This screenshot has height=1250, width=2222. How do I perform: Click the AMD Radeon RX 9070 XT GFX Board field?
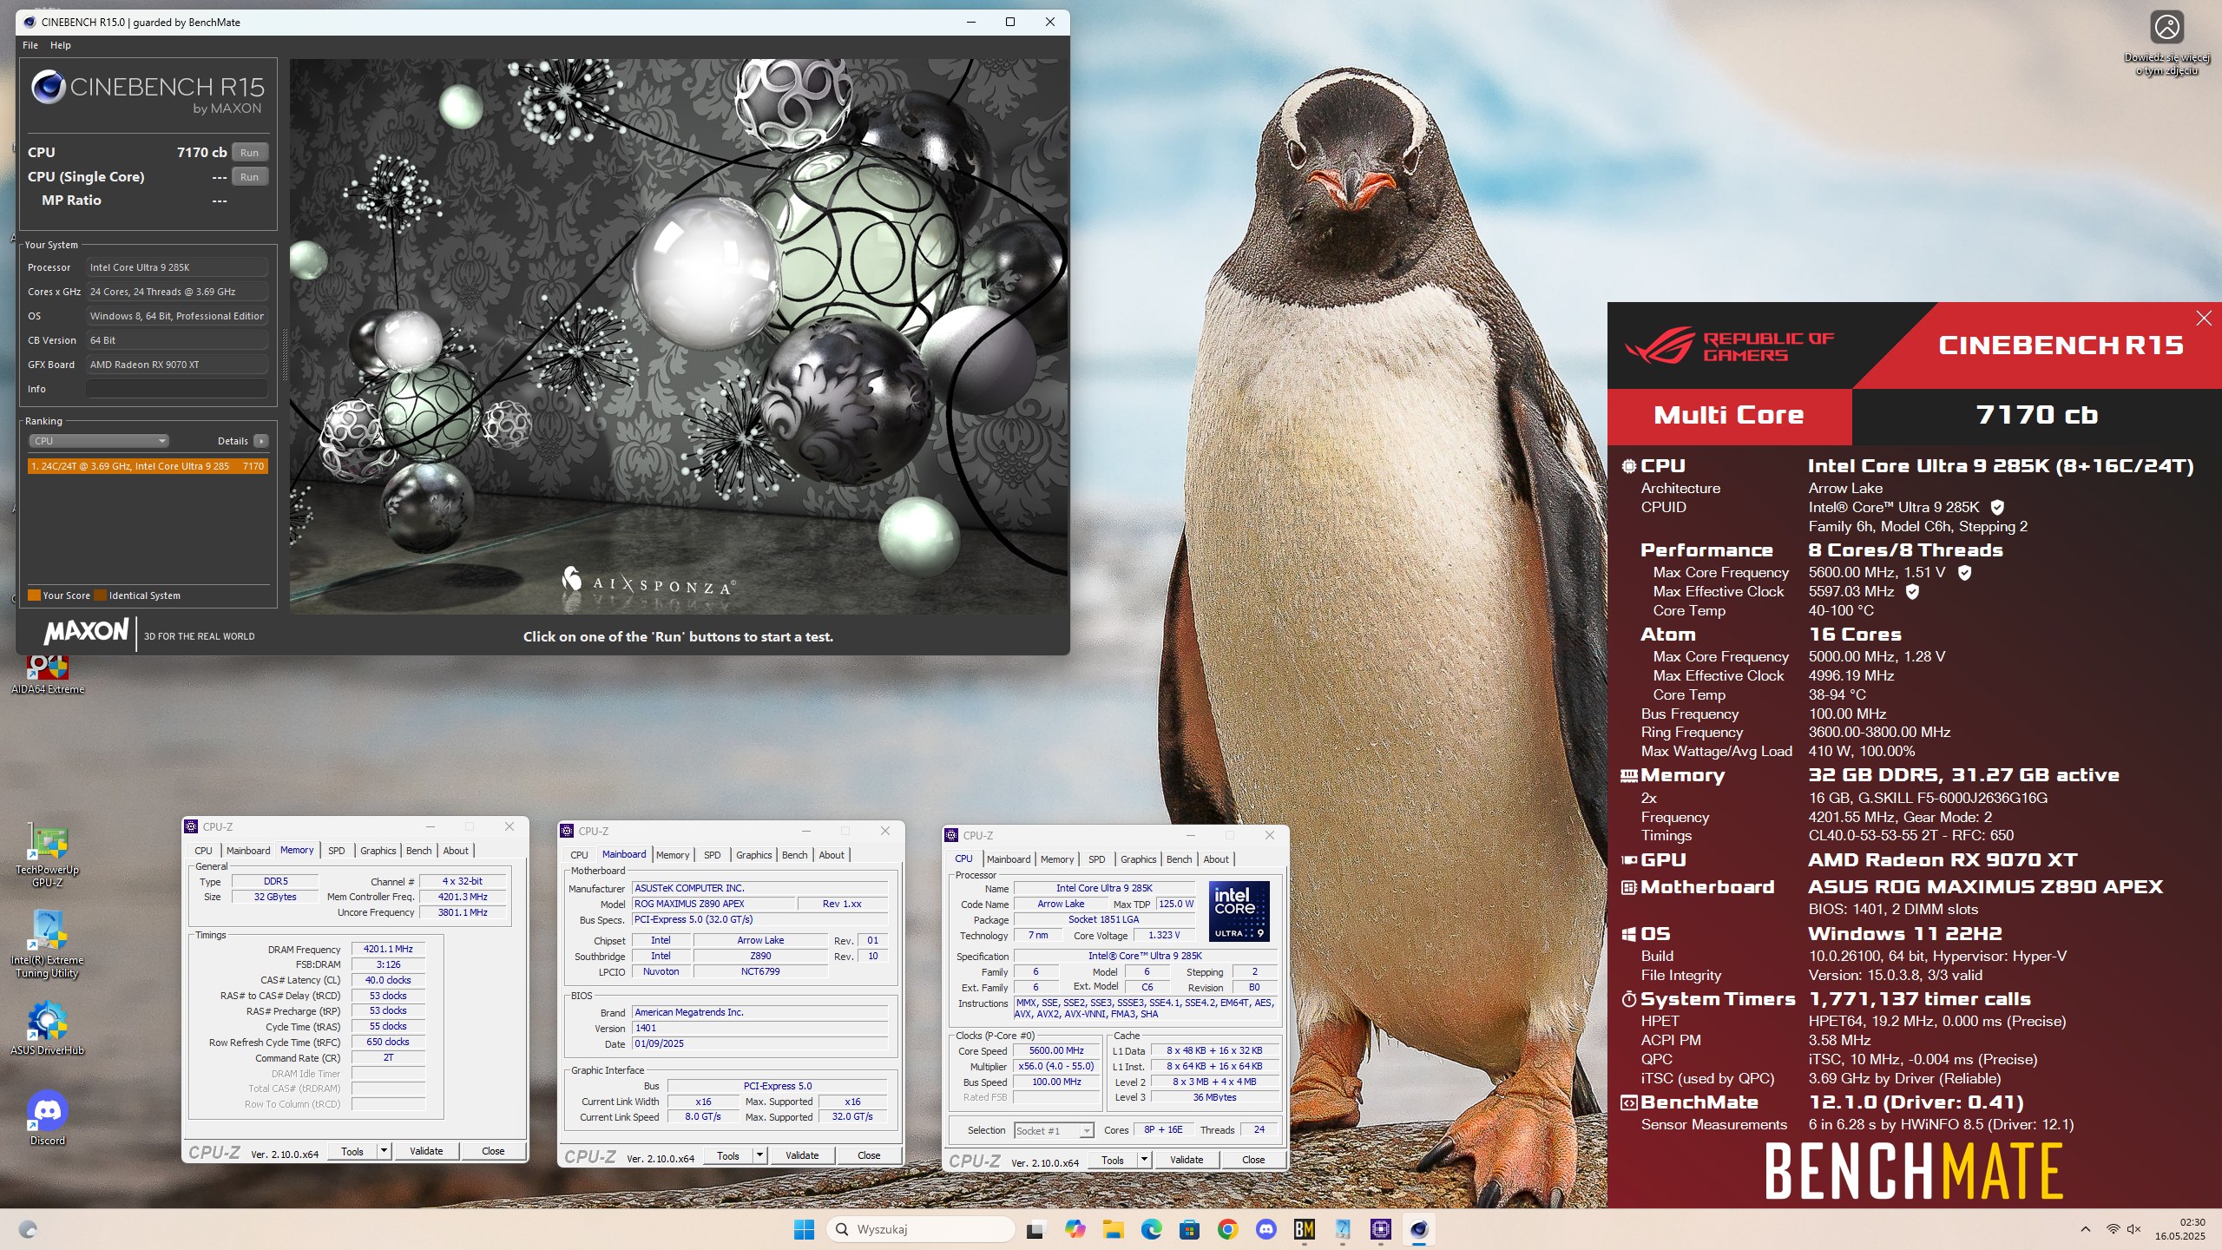pos(177,365)
